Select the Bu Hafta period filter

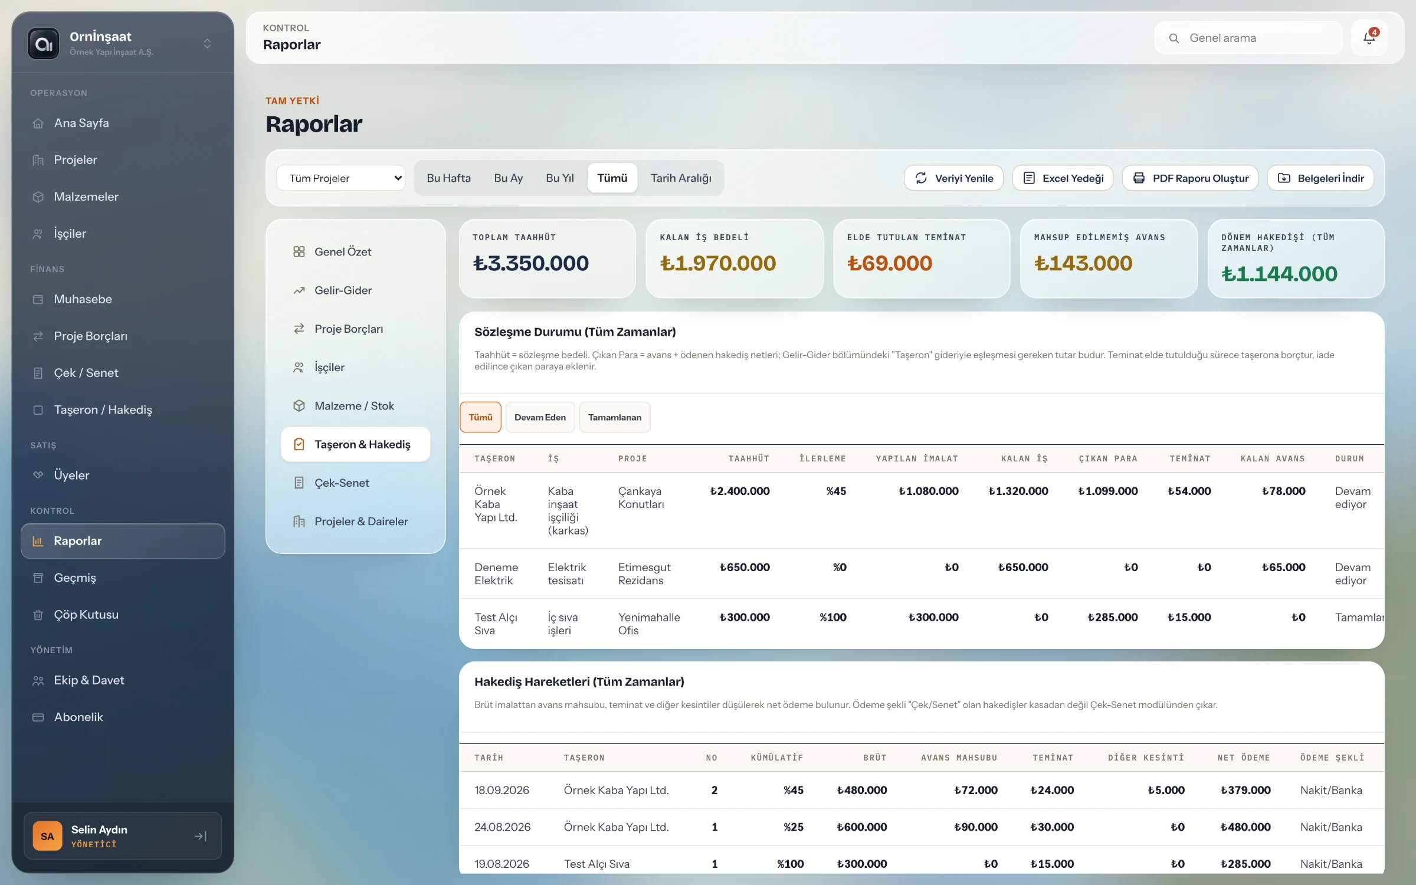(448, 178)
